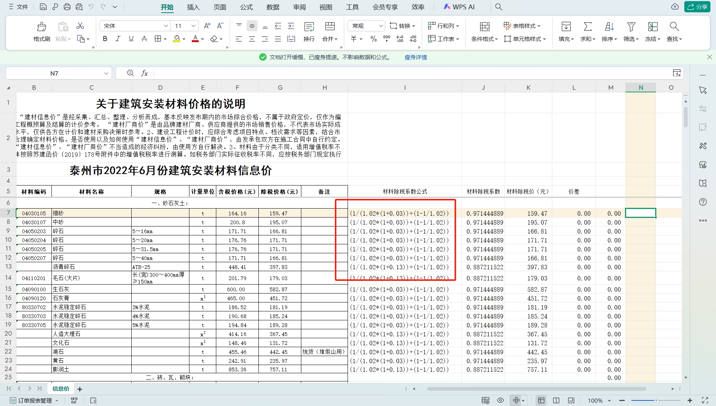Click the zoom slider handle
Screen dimensions: 716x406
(656, 400)
